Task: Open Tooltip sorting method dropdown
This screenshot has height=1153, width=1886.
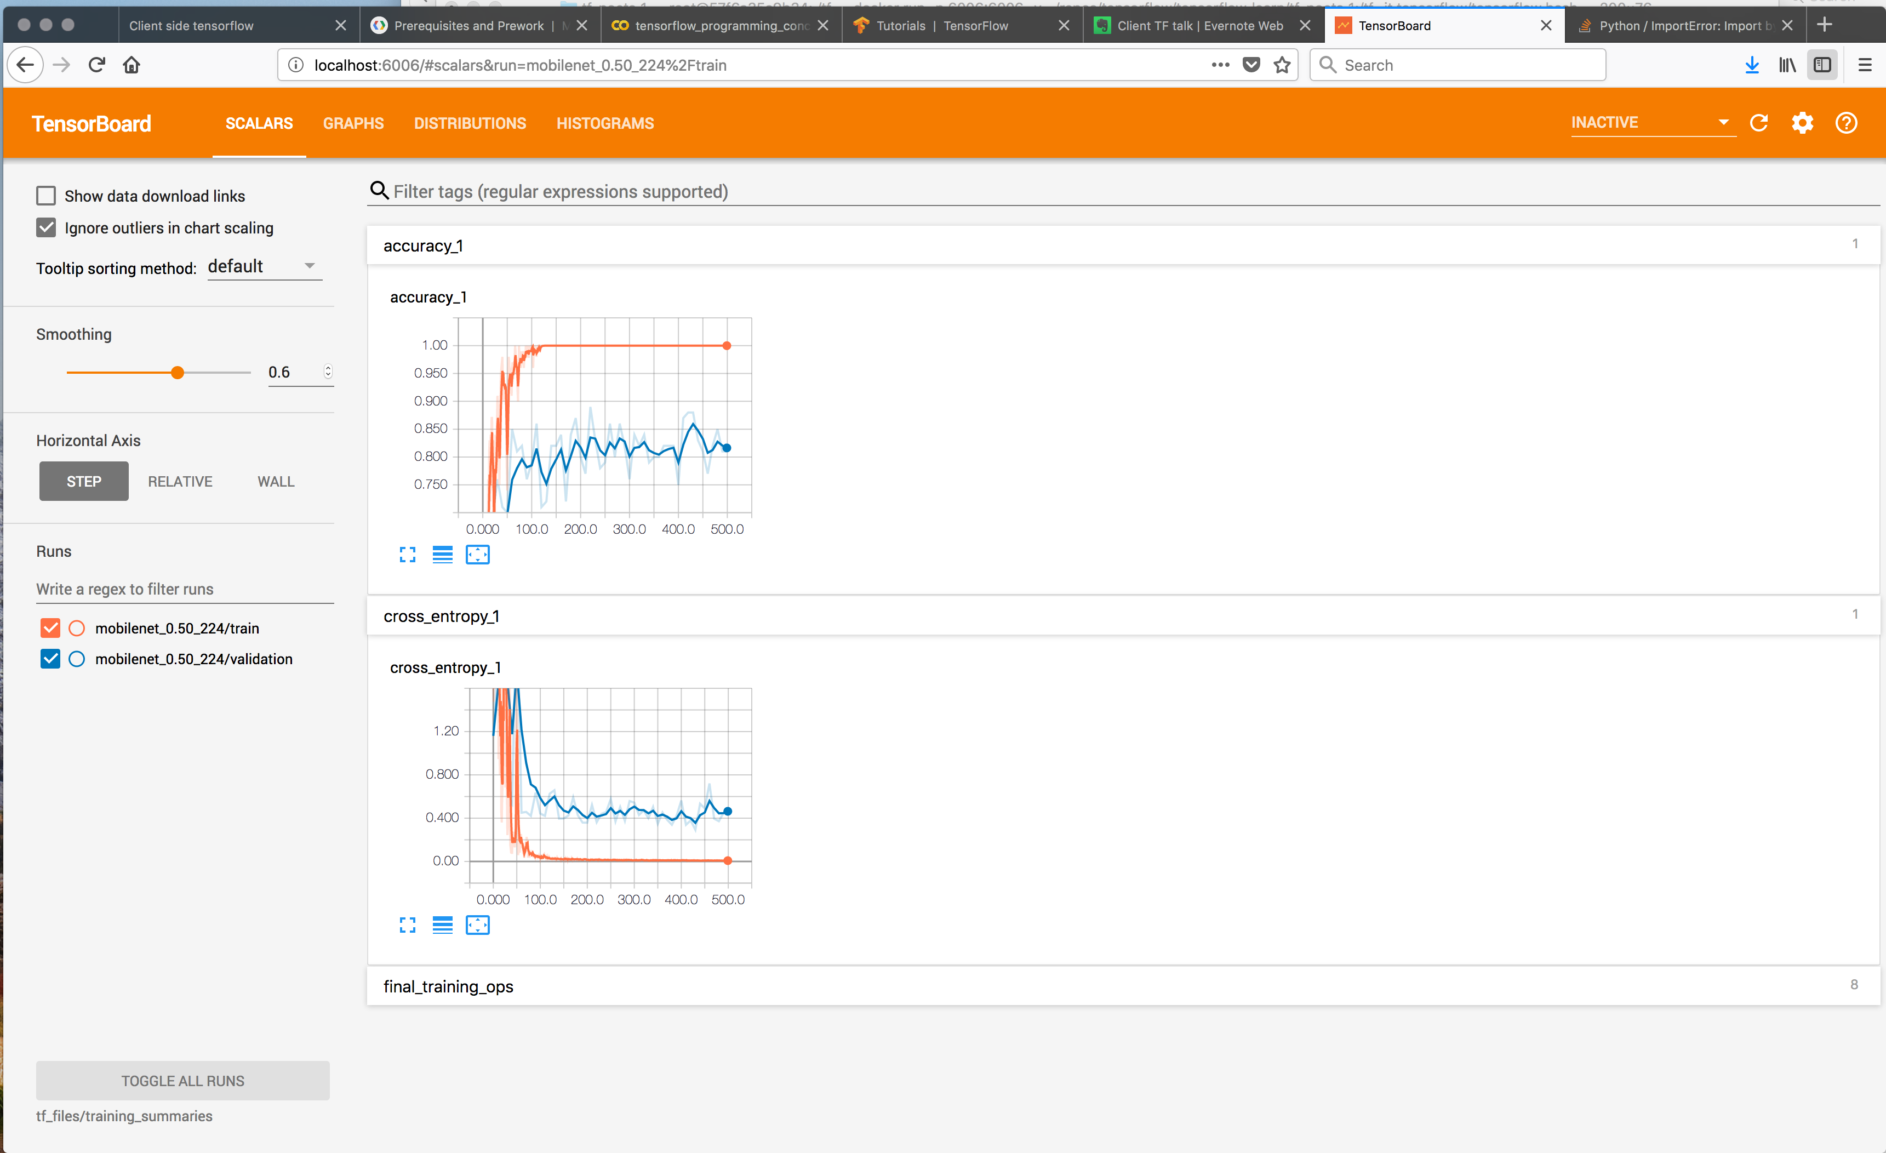Action: click(264, 266)
